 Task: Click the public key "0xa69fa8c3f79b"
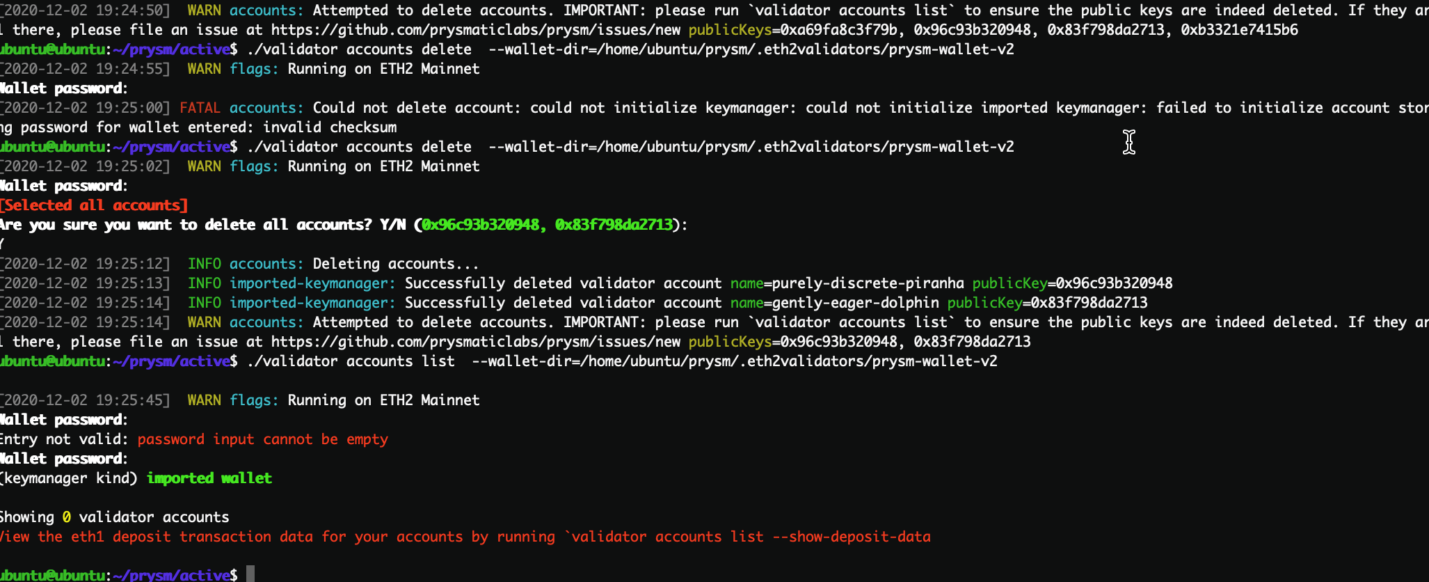click(839, 30)
